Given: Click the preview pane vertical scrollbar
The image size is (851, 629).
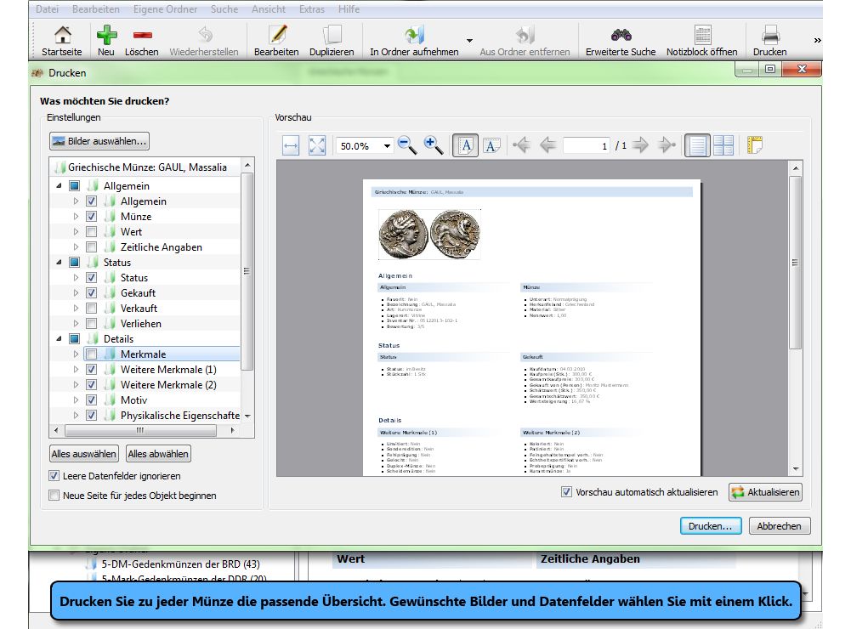Looking at the screenshot, I should click(x=795, y=263).
